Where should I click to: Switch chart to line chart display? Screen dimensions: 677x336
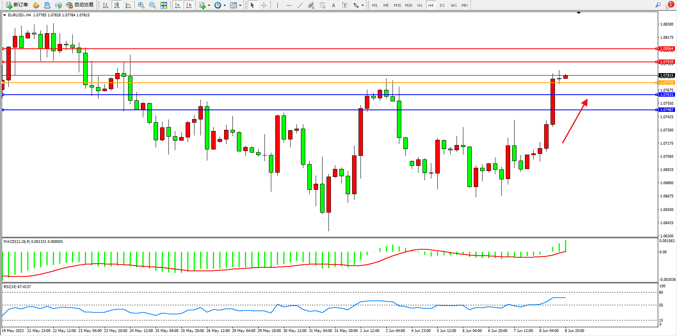(x=128, y=5)
